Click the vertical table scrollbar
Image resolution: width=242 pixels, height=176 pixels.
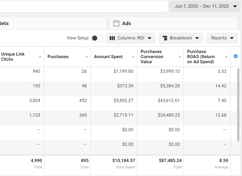[238, 104]
